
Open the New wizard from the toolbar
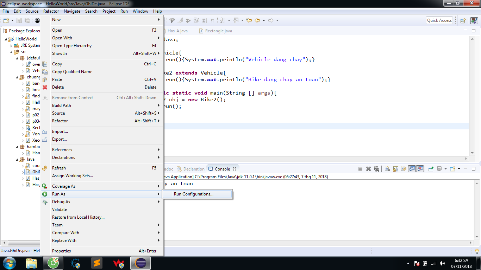pos(6,20)
